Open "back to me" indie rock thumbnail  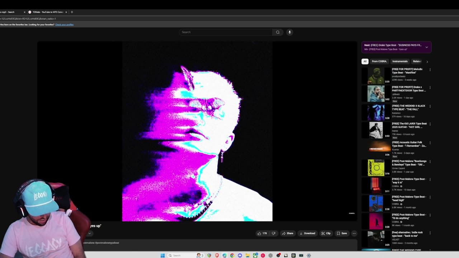[376, 239]
